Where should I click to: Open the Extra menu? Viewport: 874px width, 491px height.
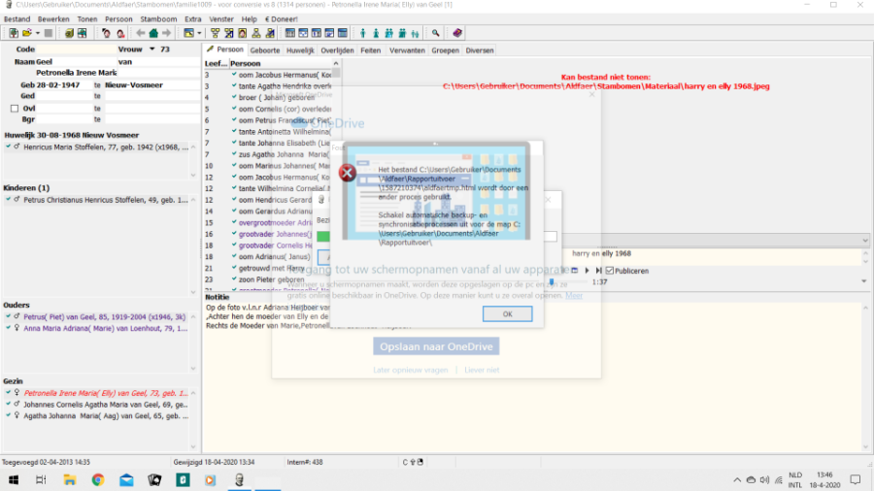click(193, 18)
